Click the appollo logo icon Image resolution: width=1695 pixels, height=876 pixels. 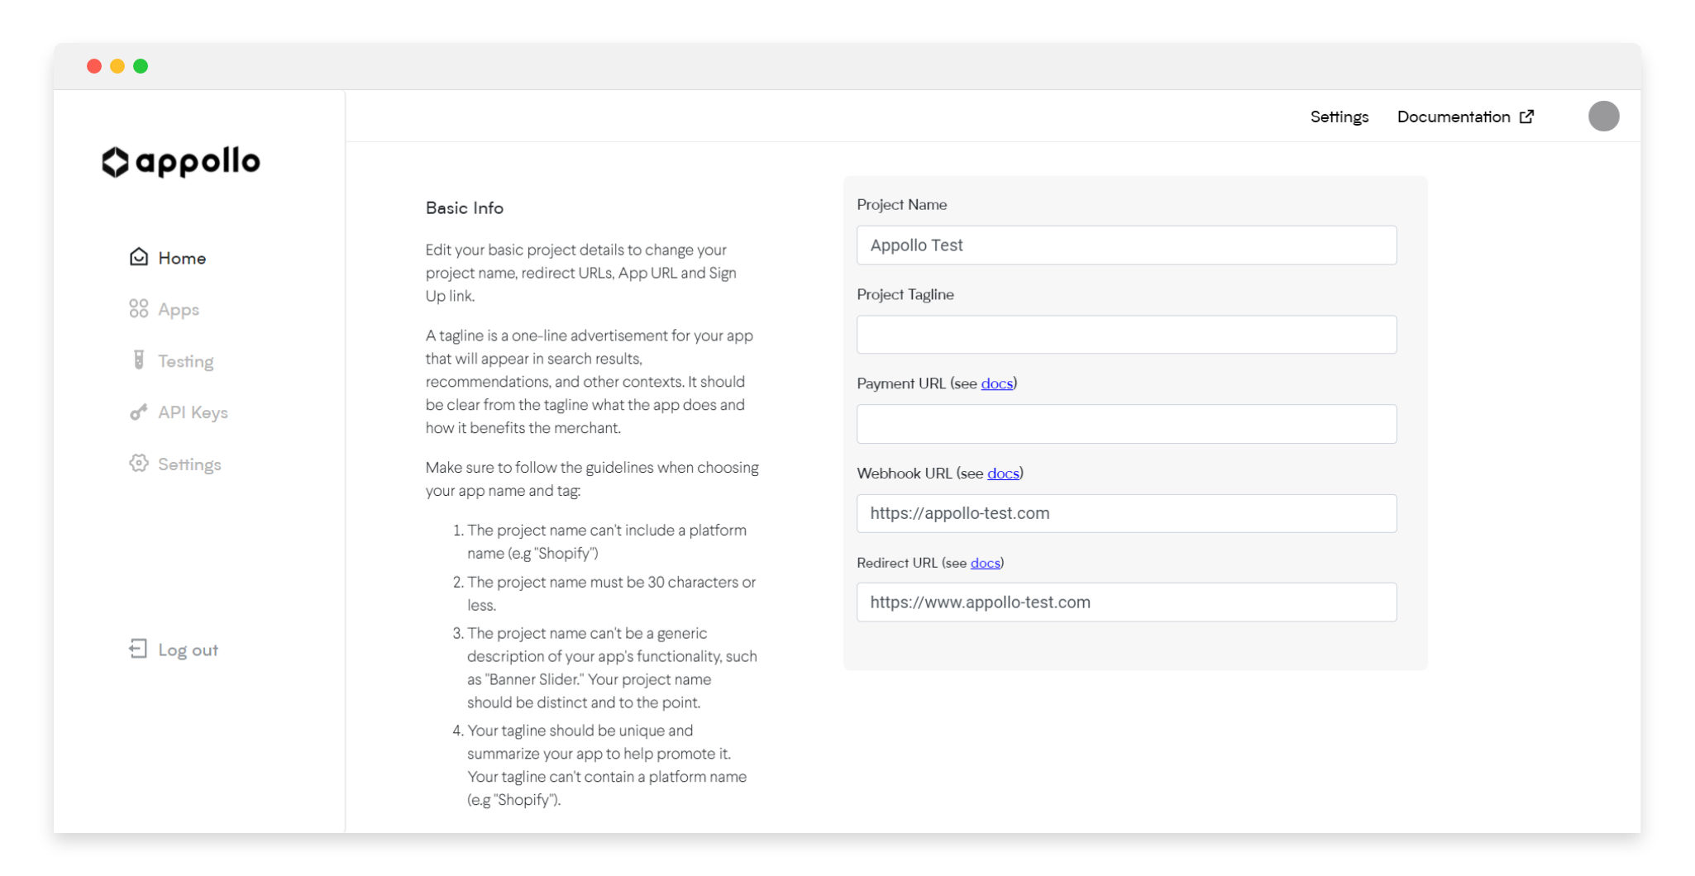tap(115, 162)
